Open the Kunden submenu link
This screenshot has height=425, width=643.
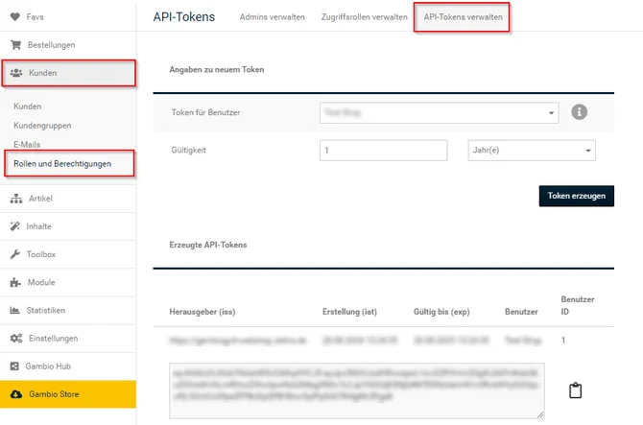(x=28, y=106)
